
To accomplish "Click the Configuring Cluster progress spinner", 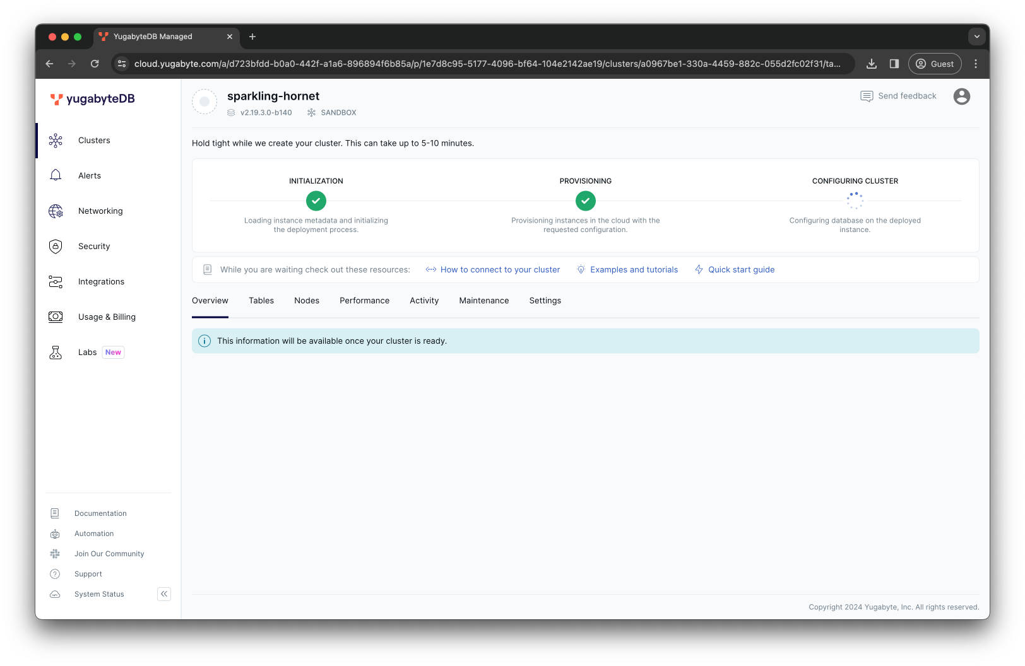I will (855, 201).
